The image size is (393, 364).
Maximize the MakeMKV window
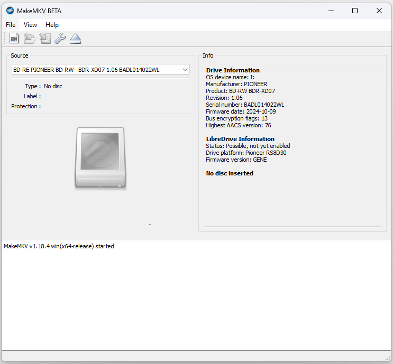(355, 11)
